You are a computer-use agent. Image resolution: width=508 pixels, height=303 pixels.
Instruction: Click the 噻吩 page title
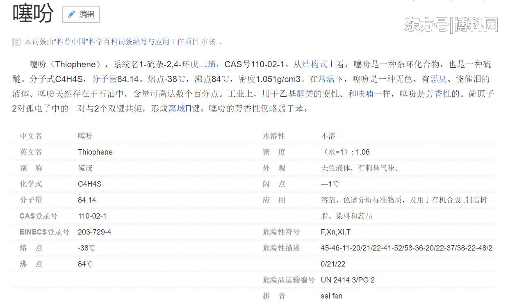coord(33,13)
